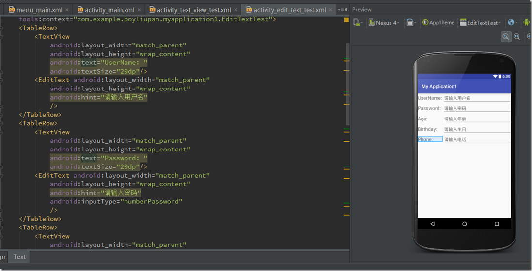Open the locale globe dropdown

click(511, 22)
